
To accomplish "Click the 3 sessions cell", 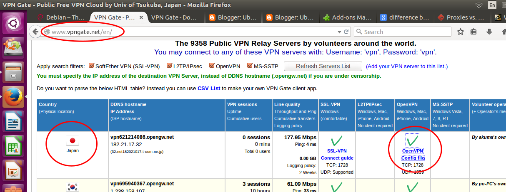I will click(x=256, y=184).
